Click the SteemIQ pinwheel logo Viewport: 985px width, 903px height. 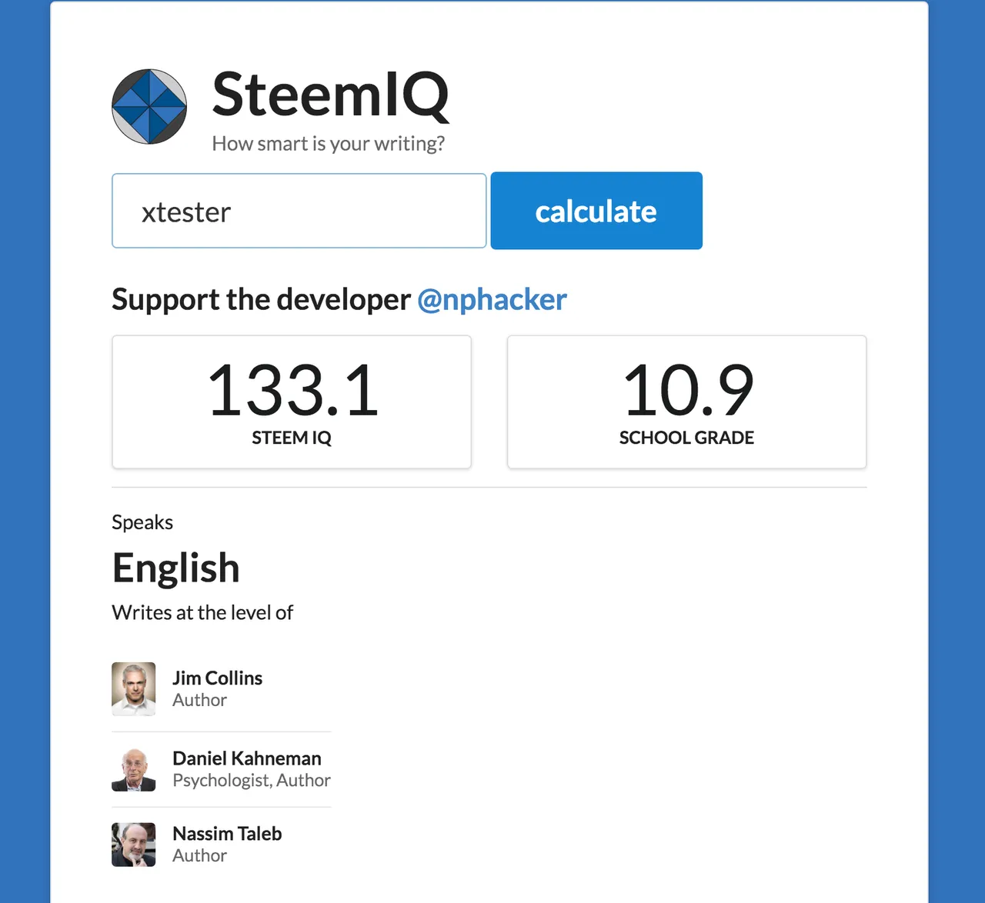coord(149,107)
